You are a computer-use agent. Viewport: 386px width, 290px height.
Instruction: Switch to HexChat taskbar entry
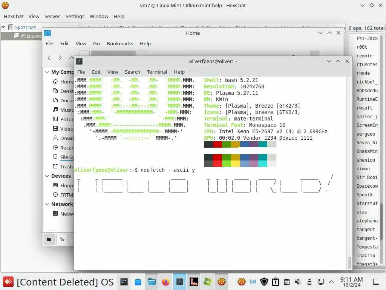[222, 282]
